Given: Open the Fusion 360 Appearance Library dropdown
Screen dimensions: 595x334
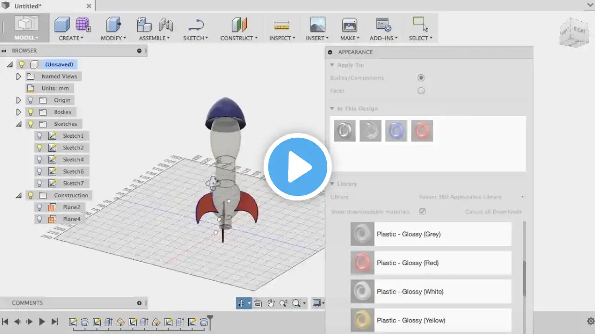Looking at the screenshot, I should point(471,197).
